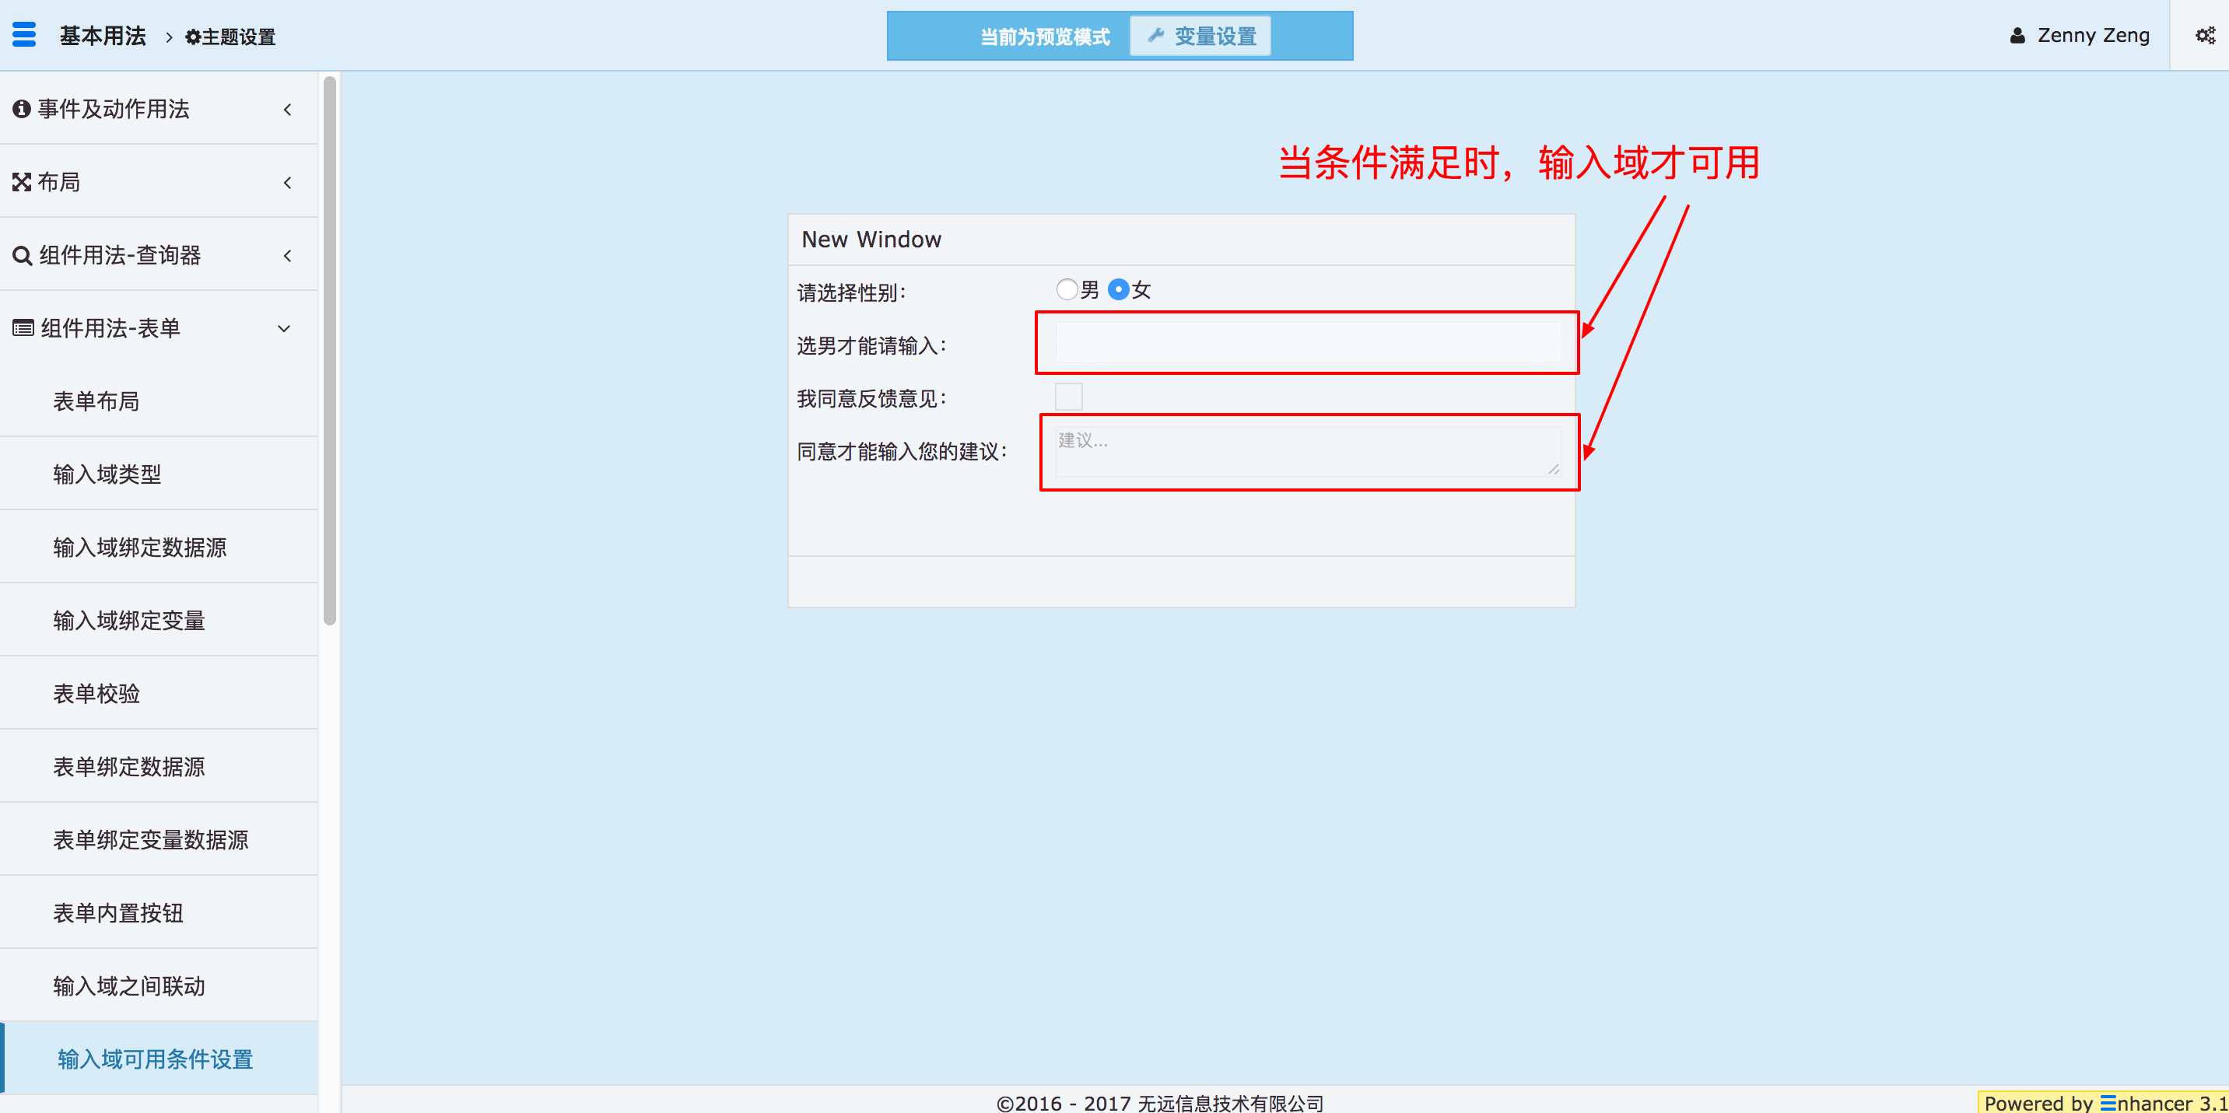Expand the 事件及动作用法 chevron

coord(287,109)
